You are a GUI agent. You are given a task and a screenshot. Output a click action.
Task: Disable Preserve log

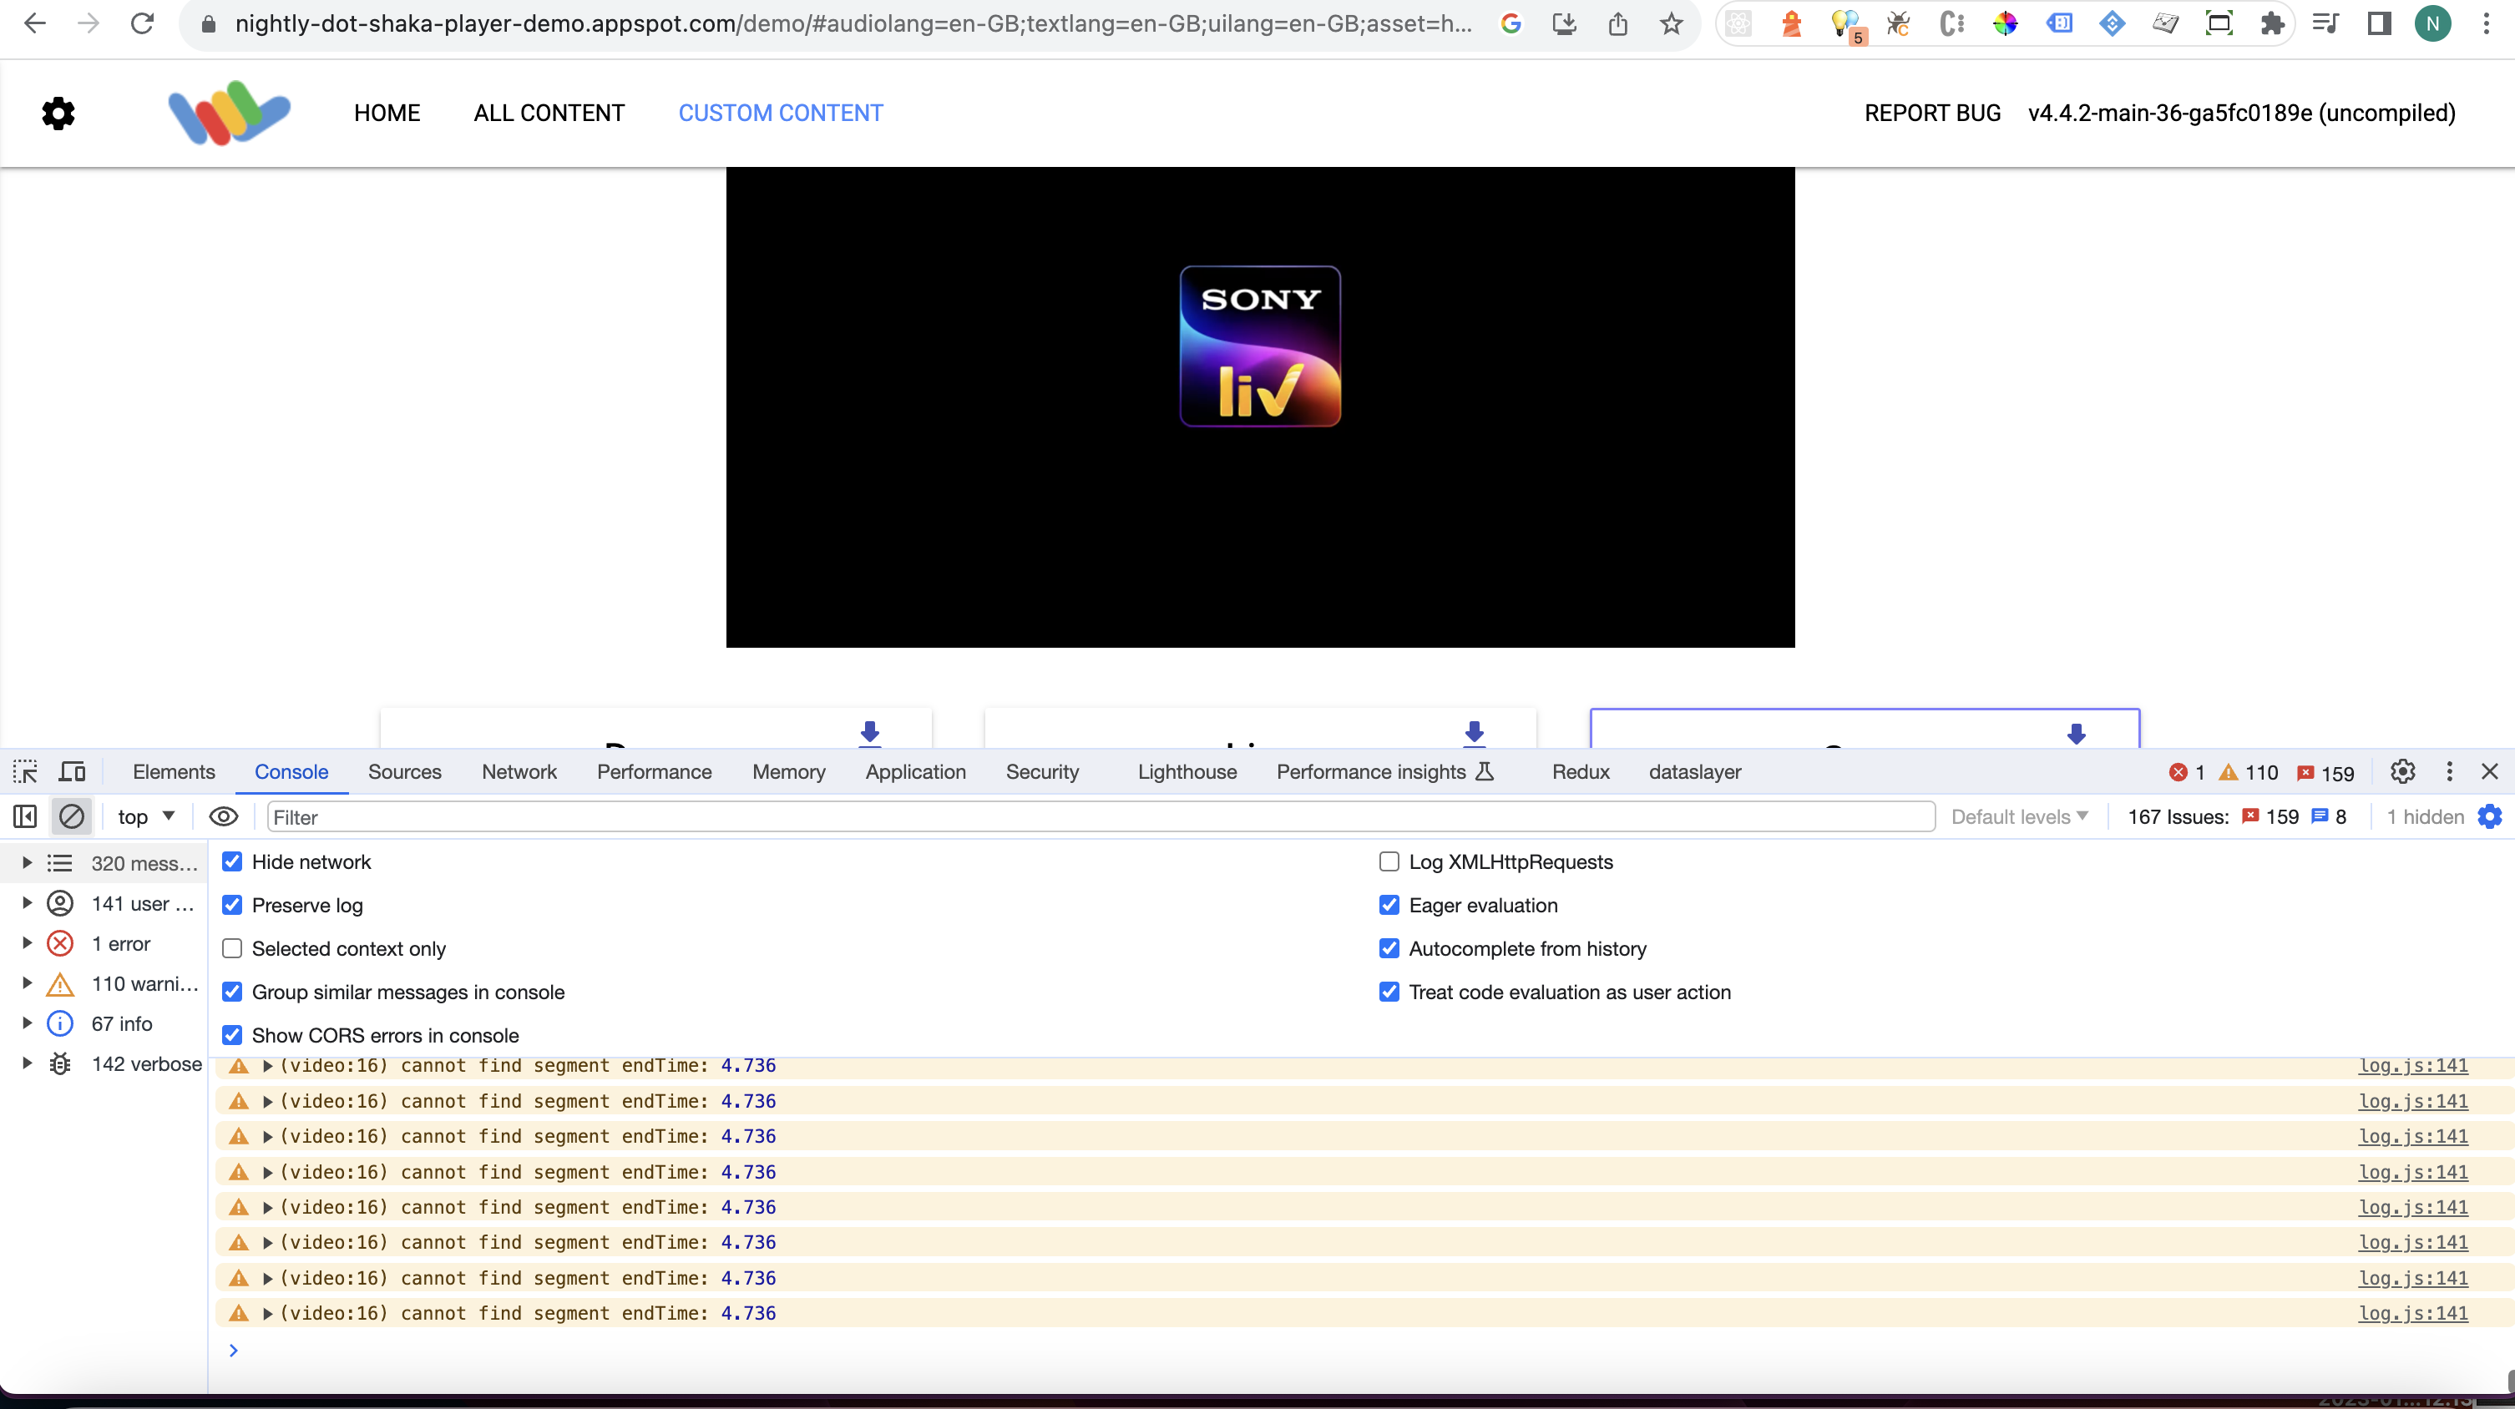click(231, 905)
